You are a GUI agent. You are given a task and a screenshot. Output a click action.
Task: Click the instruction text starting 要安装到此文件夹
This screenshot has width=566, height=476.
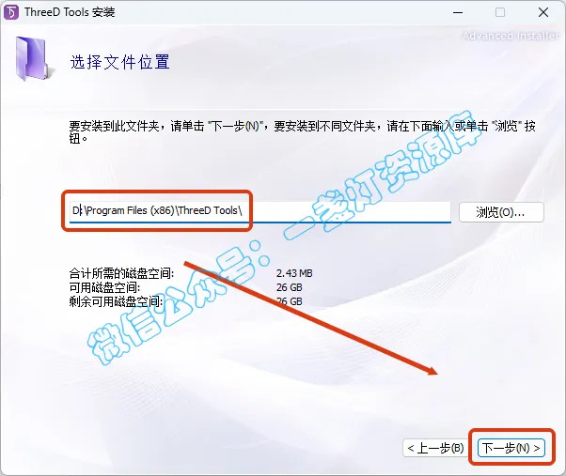(302, 131)
